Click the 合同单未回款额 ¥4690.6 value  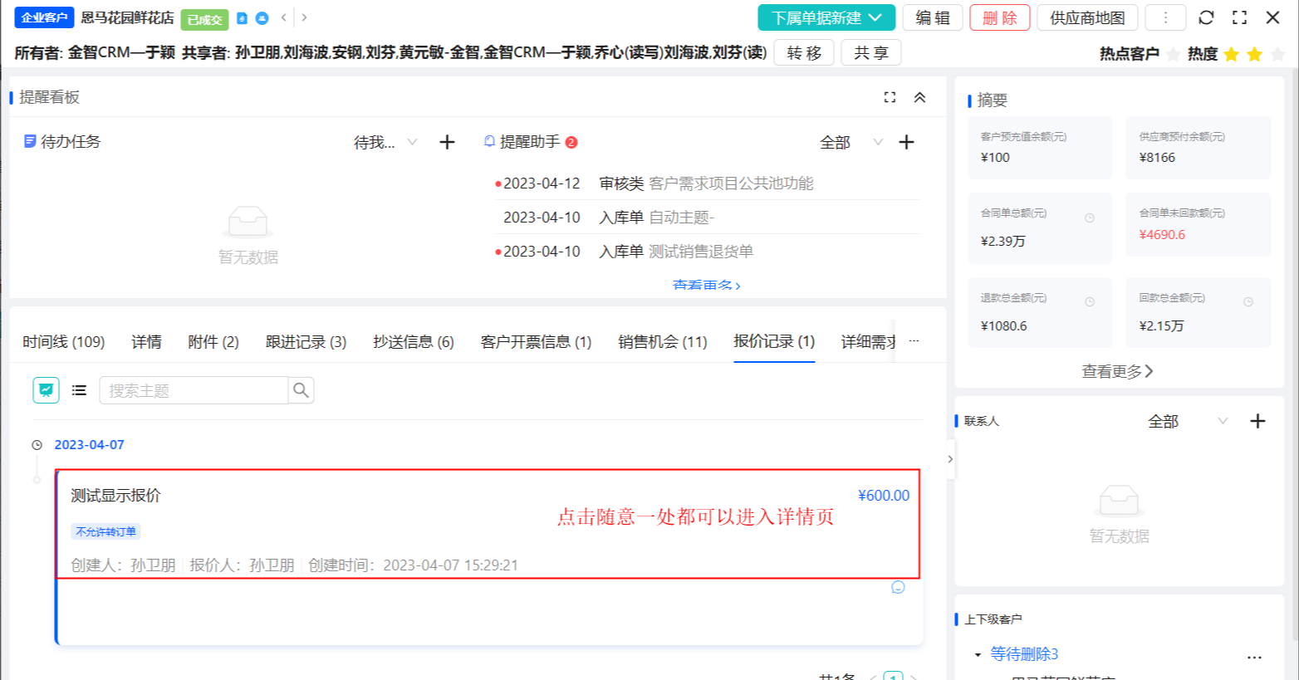(1162, 235)
